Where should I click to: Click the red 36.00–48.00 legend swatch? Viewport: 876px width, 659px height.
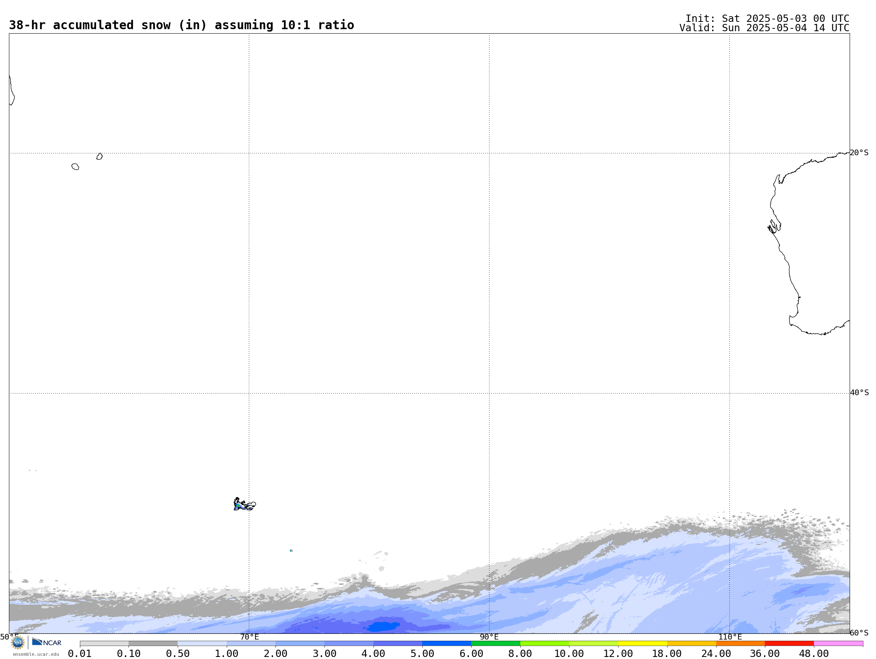(789, 644)
